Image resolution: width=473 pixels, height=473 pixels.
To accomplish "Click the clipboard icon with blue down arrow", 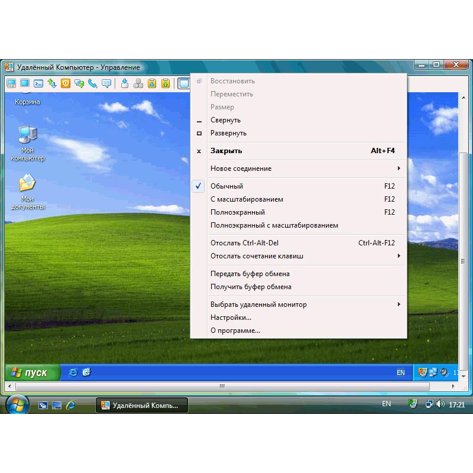I will click(152, 83).
